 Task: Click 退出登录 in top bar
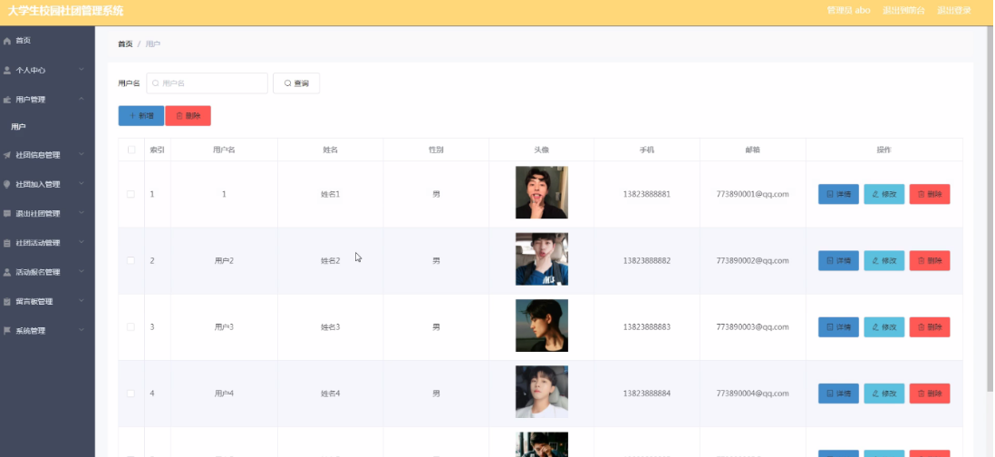click(954, 11)
